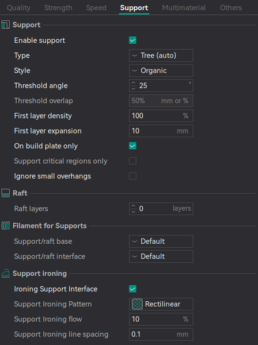Click the Threshold overlap field
This screenshot has width=258, height=345.
161,101
